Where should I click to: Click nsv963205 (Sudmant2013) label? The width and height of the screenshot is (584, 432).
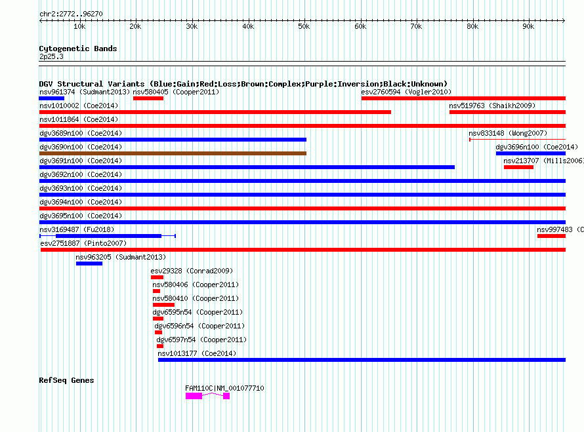click(121, 257)
